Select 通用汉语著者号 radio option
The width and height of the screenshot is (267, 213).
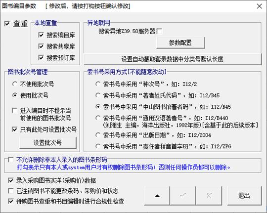click(98, 118)
